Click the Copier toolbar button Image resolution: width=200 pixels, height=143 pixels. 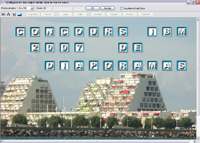click(x=65, y=14)
